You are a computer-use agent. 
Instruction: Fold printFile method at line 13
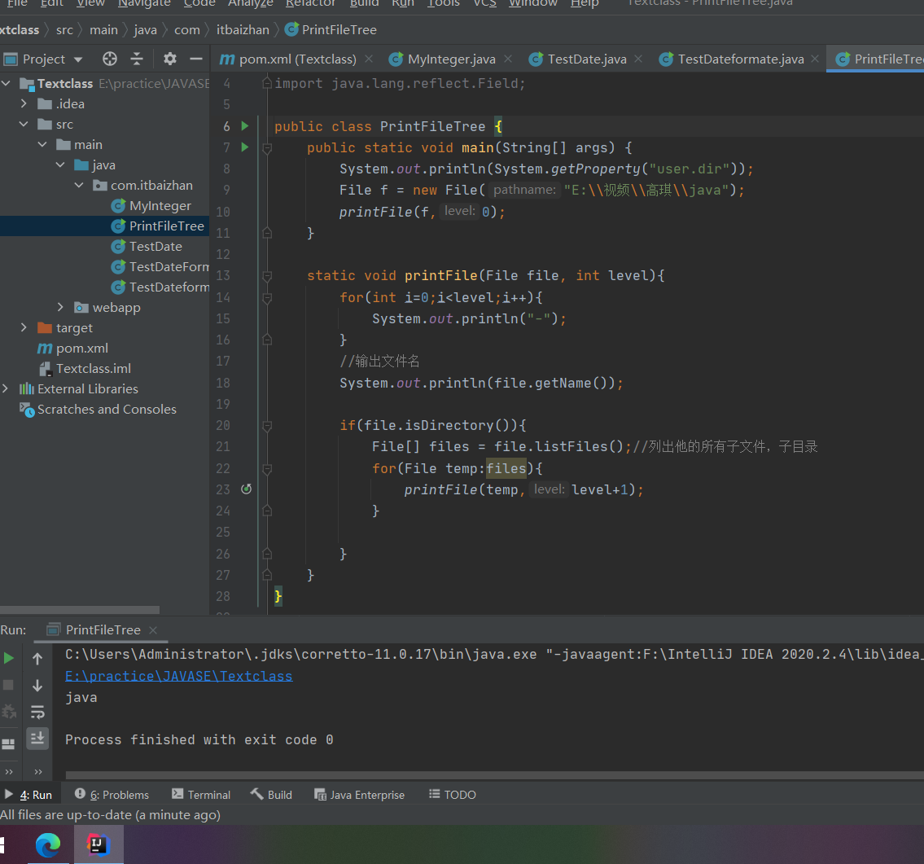point(267,276)
